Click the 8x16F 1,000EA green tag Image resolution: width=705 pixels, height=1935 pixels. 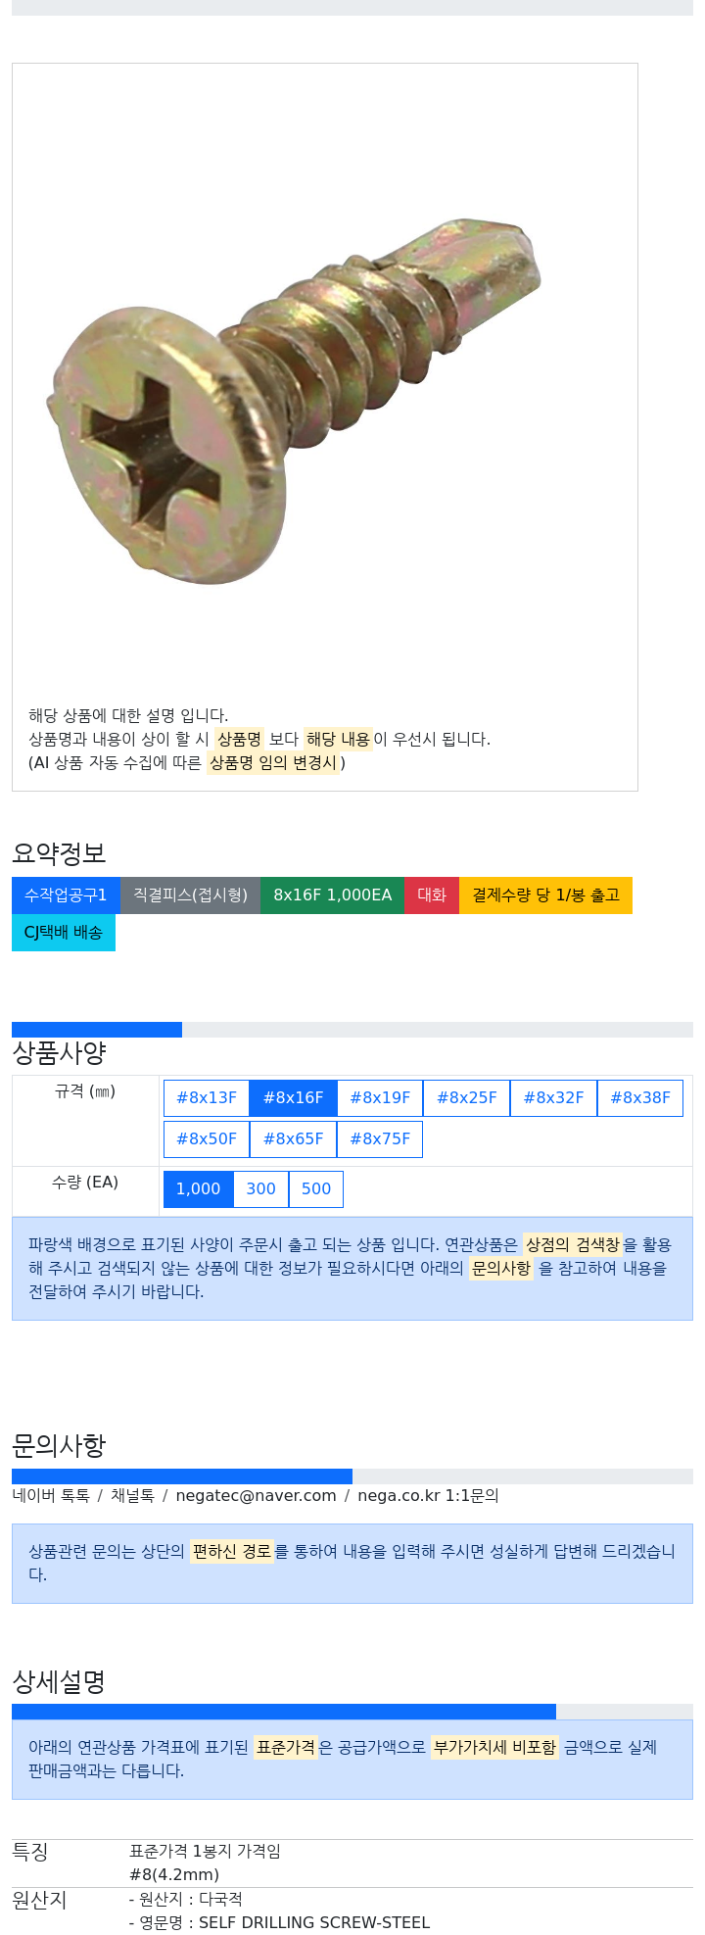click(x=332, y=895)
